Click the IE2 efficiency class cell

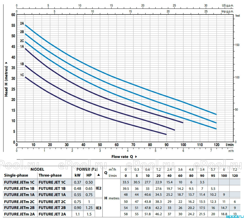pos(99,188)
